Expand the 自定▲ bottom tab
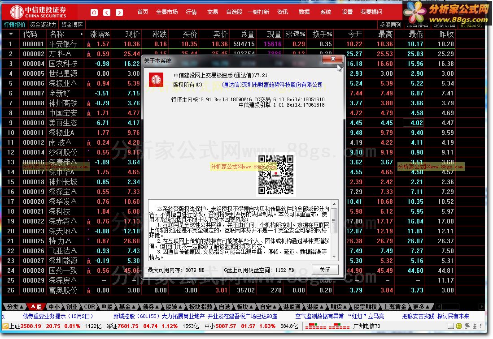 [268, 307]
